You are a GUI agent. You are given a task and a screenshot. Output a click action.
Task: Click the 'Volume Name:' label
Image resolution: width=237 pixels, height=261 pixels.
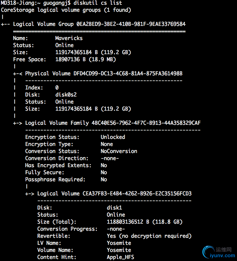pyautogui.click(x=55, y=250)
